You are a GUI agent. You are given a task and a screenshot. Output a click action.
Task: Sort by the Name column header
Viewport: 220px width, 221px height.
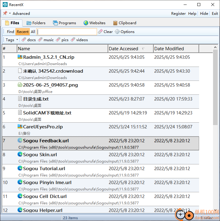tap(62, 49)
